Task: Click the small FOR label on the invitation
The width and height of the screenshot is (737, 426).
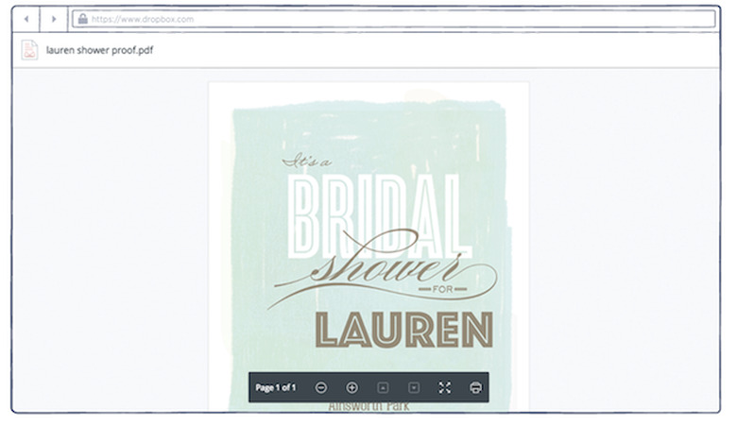Action: 443,289
